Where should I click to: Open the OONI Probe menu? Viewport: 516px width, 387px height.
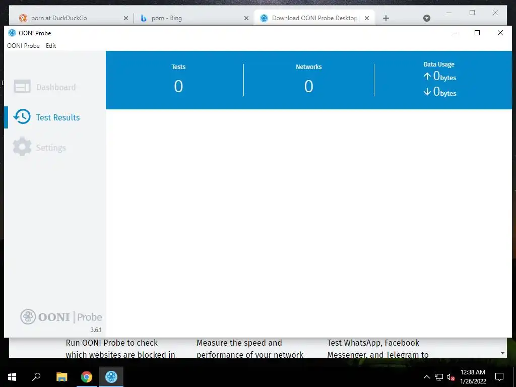pyautogui.click(x=23, y=46)
